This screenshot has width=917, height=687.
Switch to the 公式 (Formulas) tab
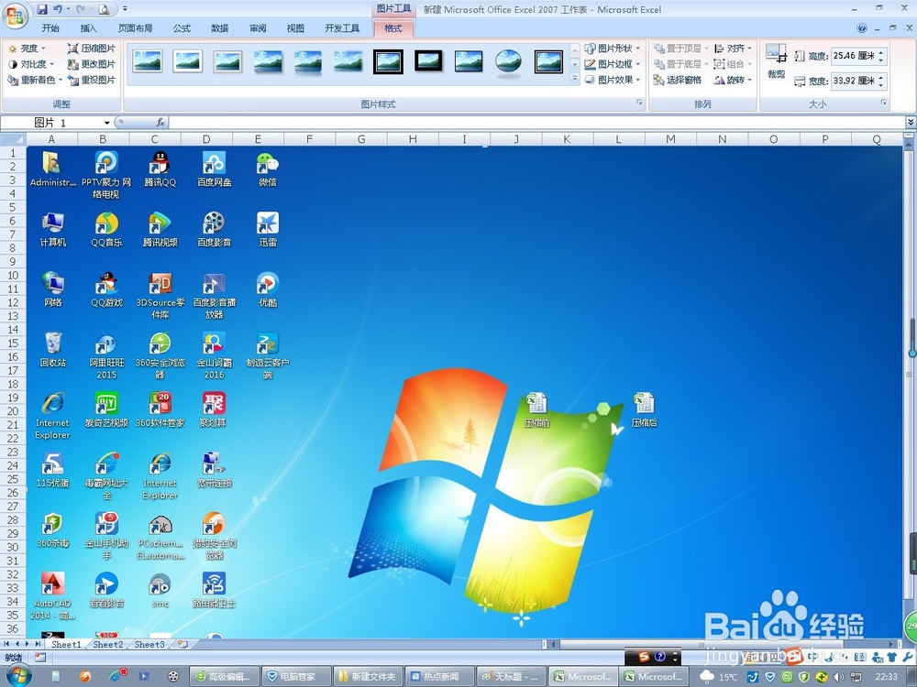[x=182, y=28]
